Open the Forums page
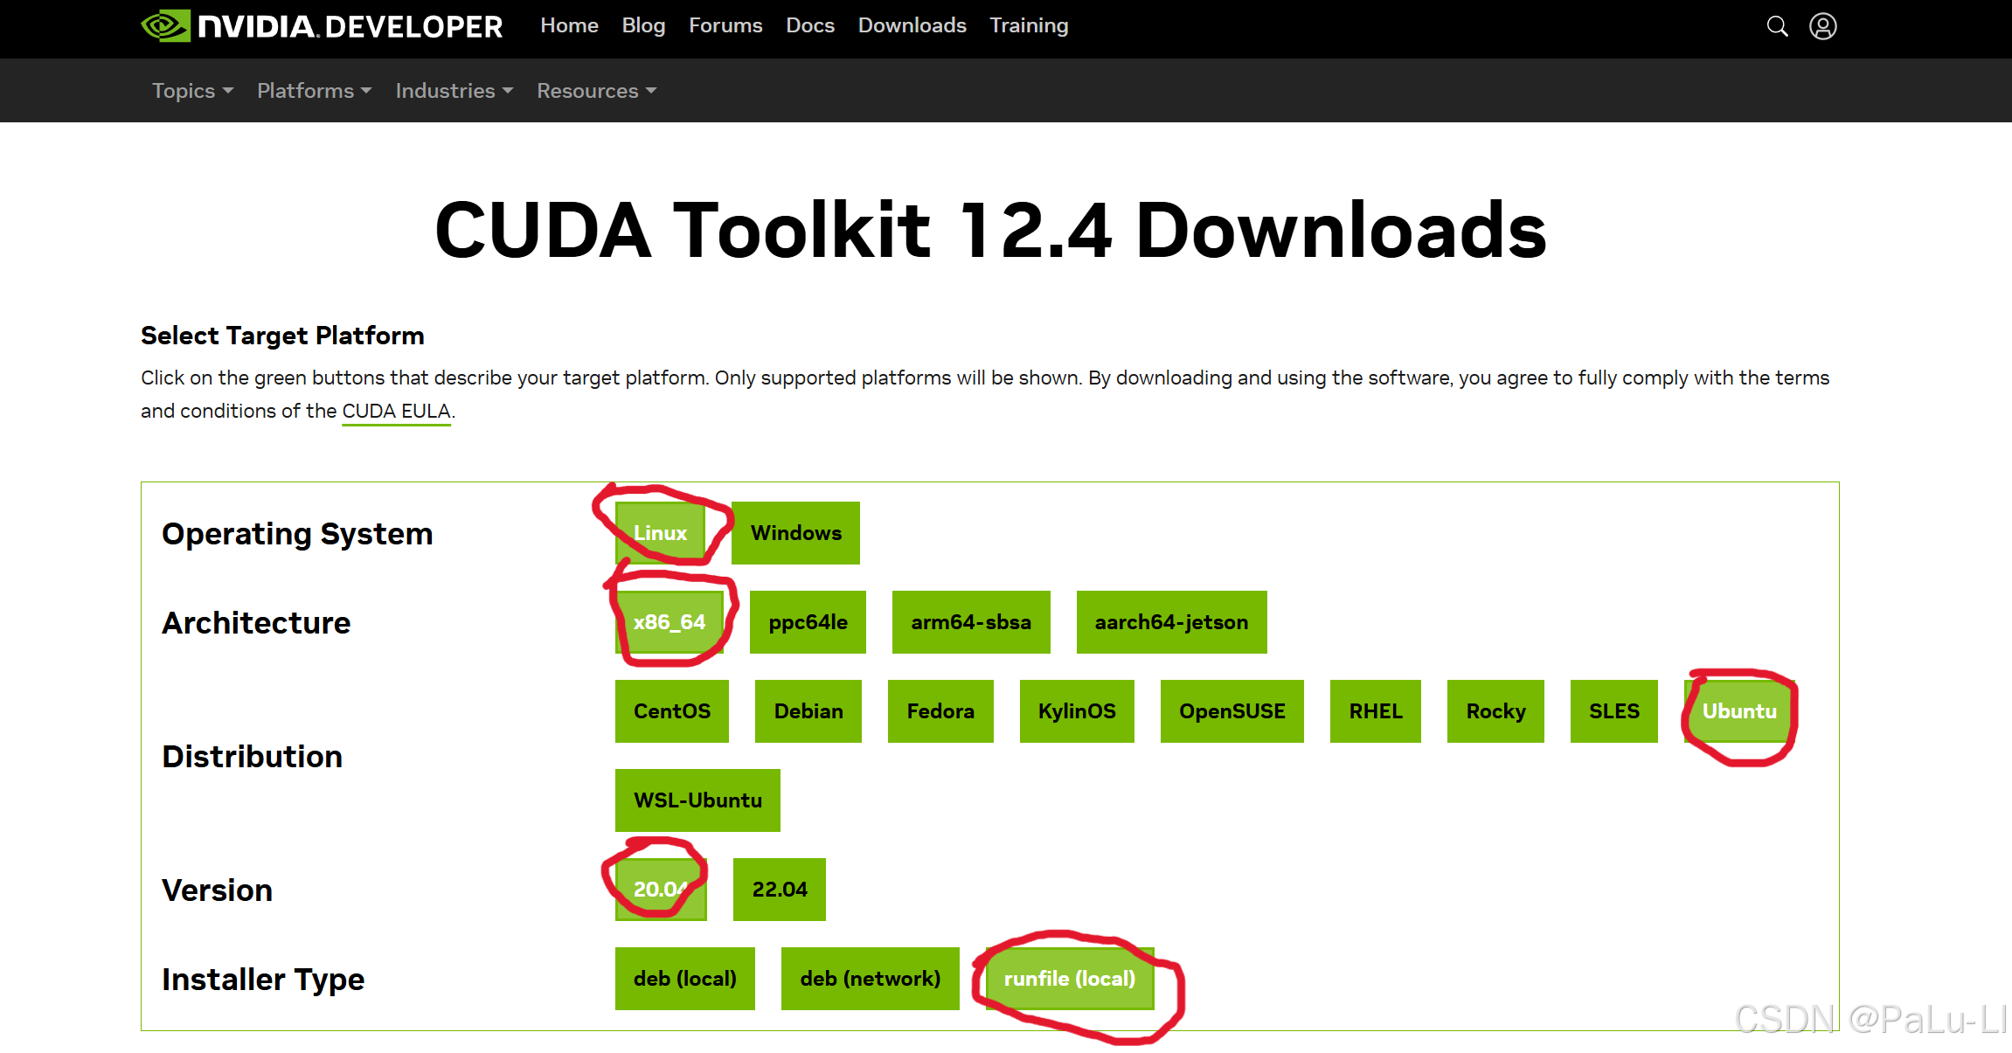The height and width of the screenshot is (1053, 2012). pyautogui.click(x=725, y=25)
